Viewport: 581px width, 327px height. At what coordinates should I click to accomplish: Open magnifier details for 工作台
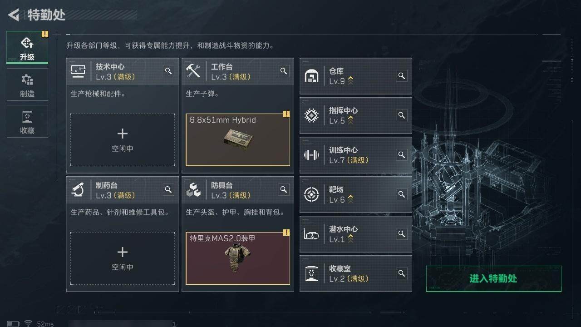coord(284,71)
